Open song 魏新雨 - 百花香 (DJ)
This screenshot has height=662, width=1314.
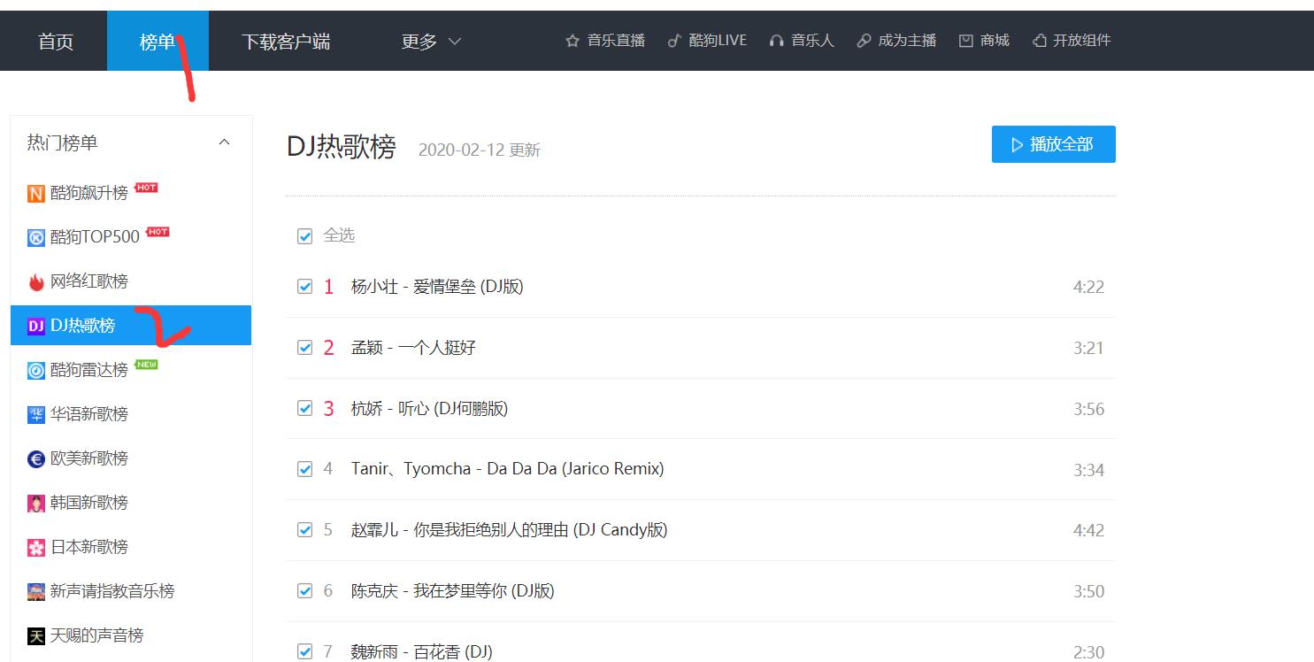(x=421, y=652)
